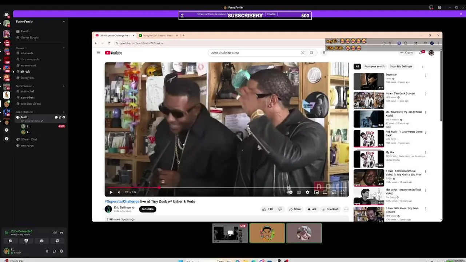Click Add a Server plus icon
The height and width of the screenshot is (262, 466).
pos(7,130)
